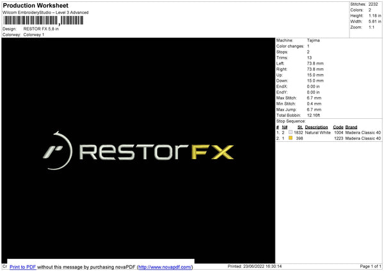Select the Max Jump value 6.7 mm
This screenshot has height=271, width=384.
[314, 109]
